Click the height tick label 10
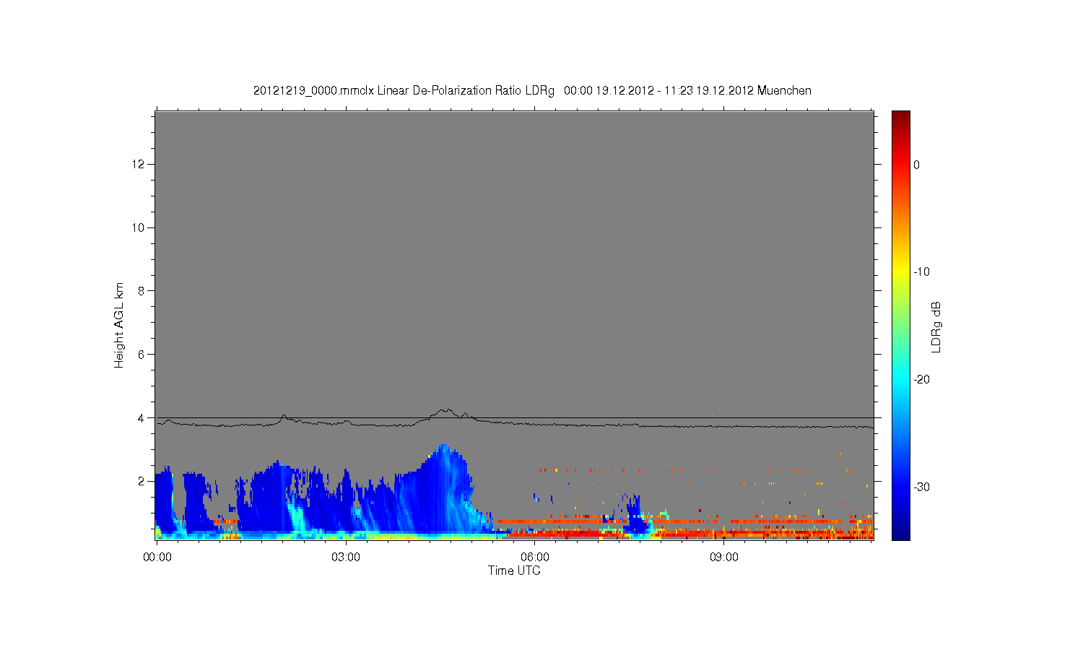The width and height of the screenshot is (1083, 650). click(138, 227)
